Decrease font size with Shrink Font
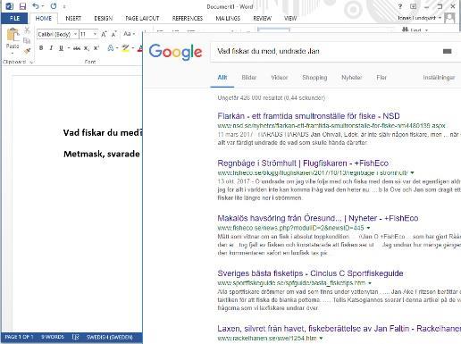This screenshot has height=344, width=461. click(113, 34)
